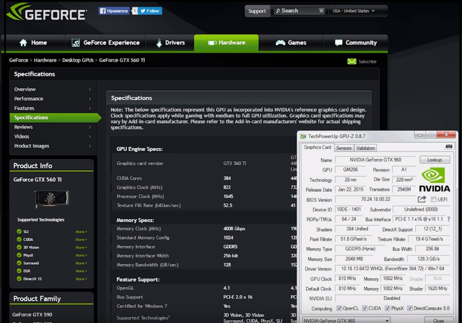The height and width of the screenshot is (323, 462).
Task: Click the Bandwidth value 128.3 GB/s
Action: pyautogui.click(x=429, y=259)
